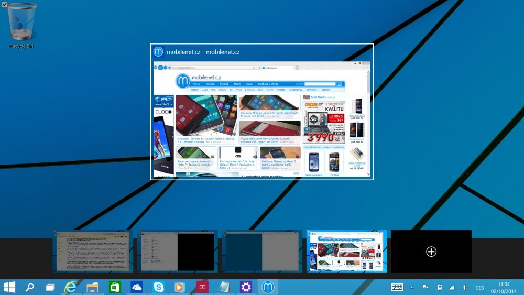Open the purple PC Settings gear icon

coord(246,287)
